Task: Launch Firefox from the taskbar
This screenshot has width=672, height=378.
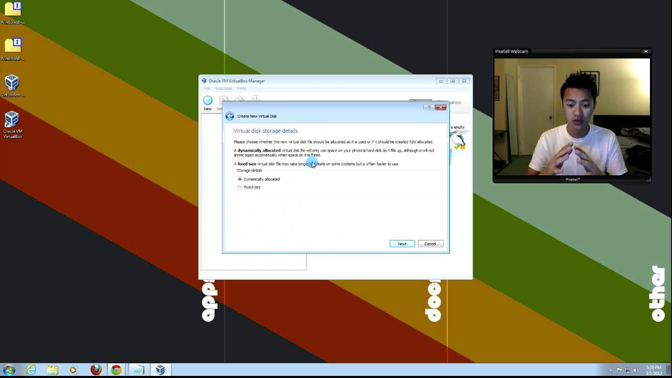Action: click(95, 370)
